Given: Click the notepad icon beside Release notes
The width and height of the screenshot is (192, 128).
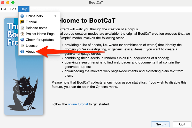Looking at the screenshot, I should (x=22, y=28).
